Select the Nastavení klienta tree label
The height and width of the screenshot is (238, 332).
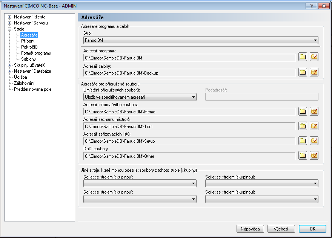point(30,17)
